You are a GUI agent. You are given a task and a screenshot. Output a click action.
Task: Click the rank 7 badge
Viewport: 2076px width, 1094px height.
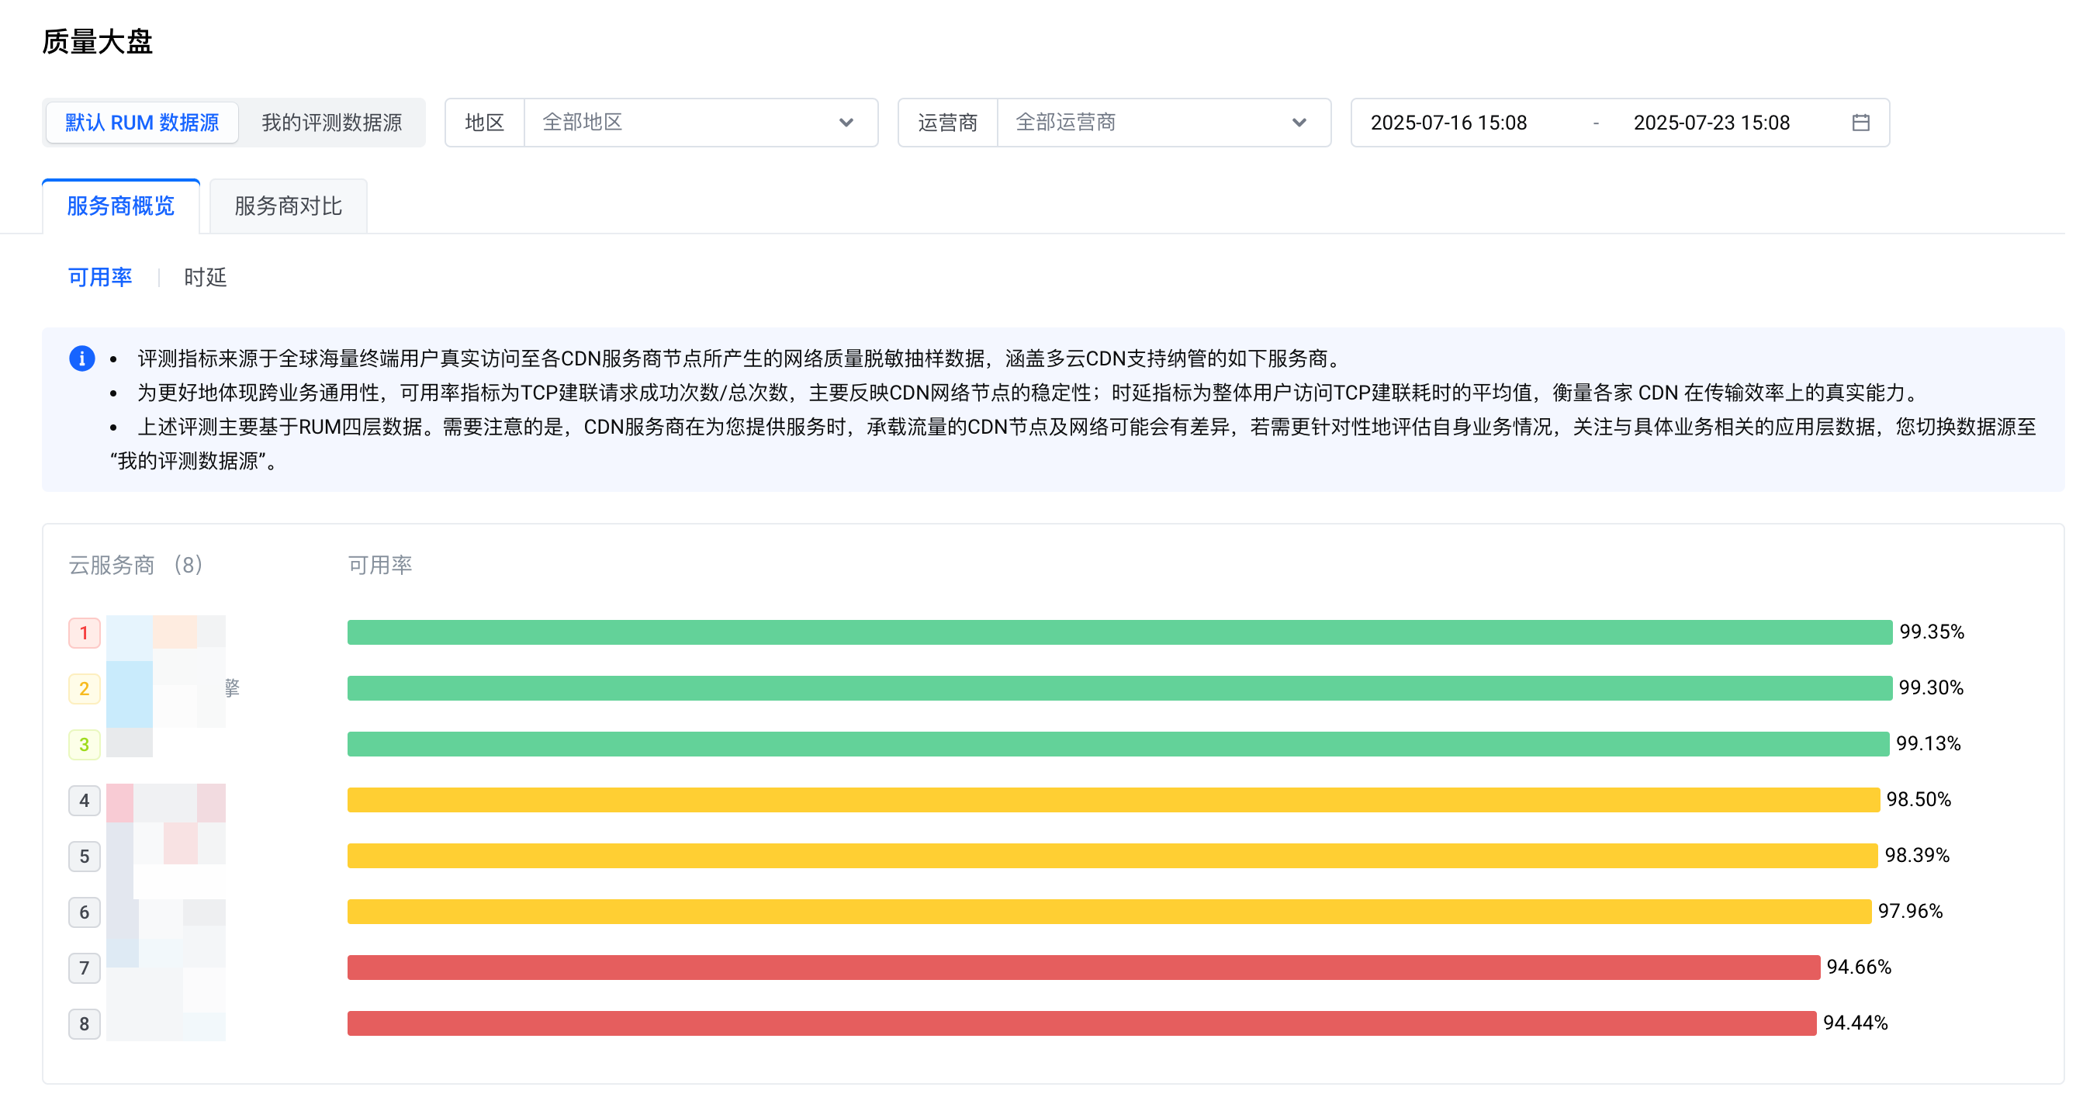pos(84,968)
